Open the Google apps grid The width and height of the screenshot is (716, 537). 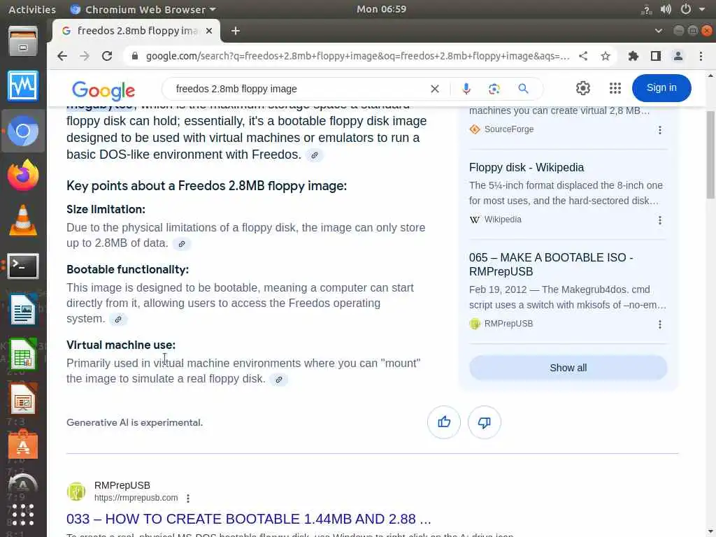[615, 88]
